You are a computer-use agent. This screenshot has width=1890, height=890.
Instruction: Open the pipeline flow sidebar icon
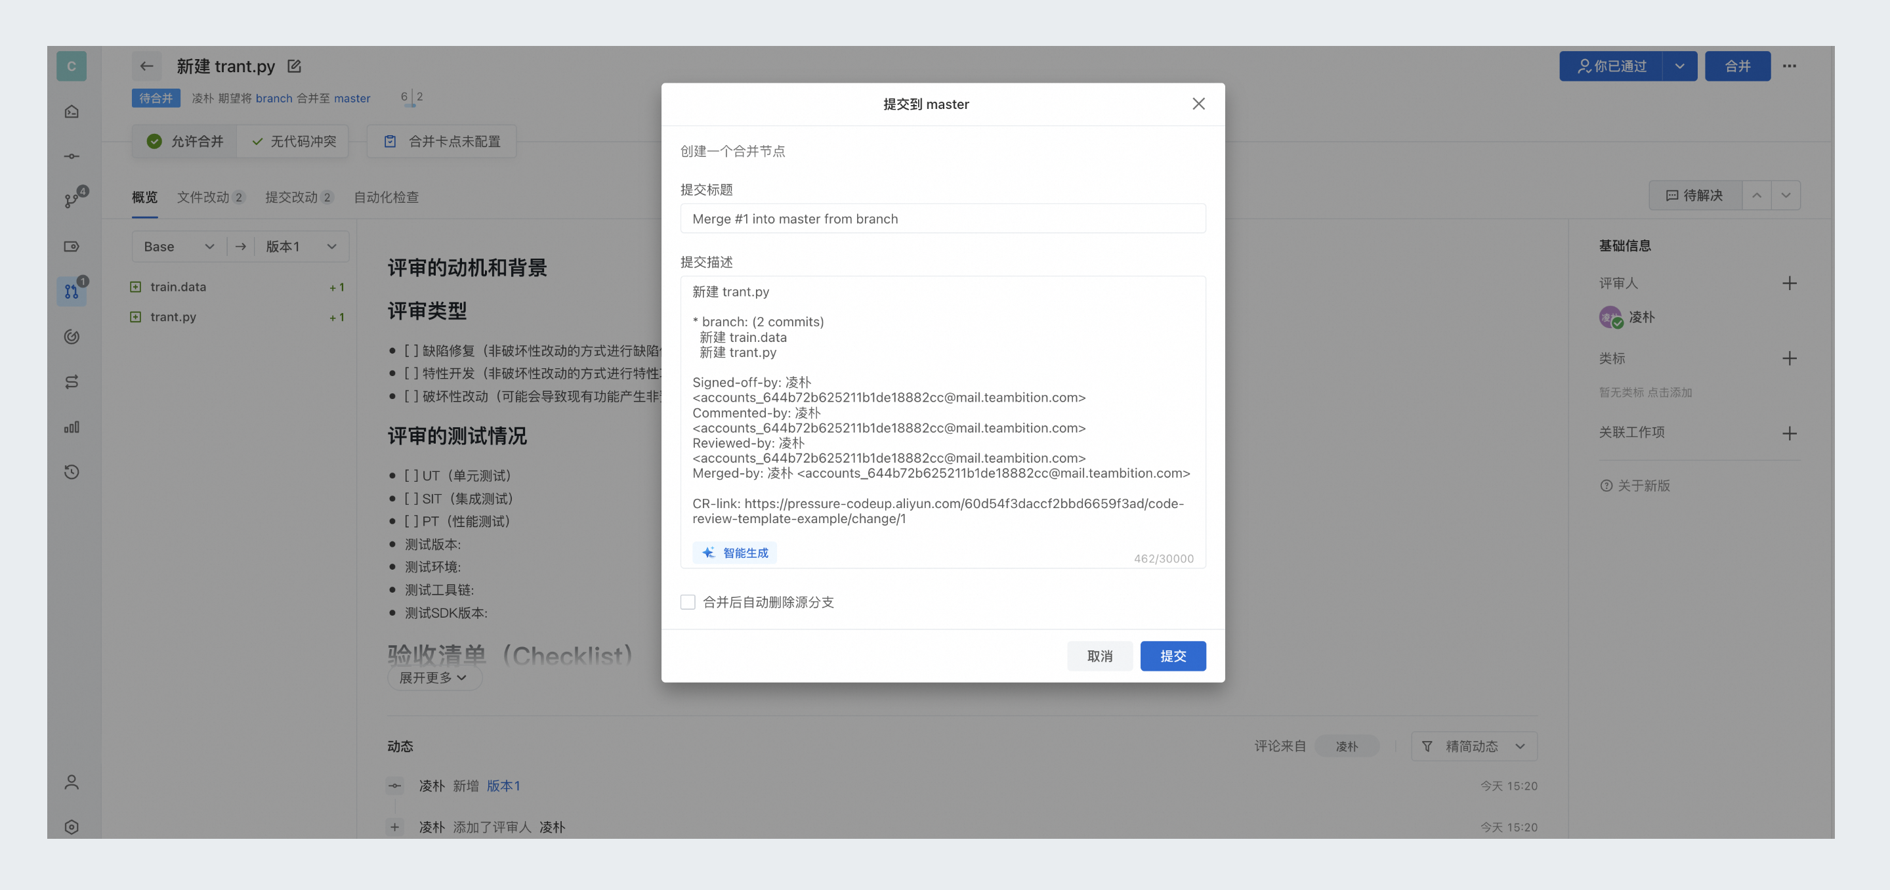tap(71, 381)
